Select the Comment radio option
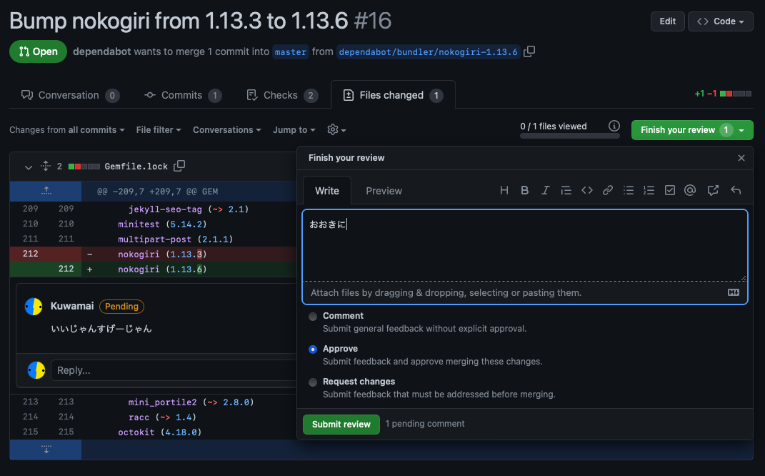765x476 pixels. pos(313,317)
